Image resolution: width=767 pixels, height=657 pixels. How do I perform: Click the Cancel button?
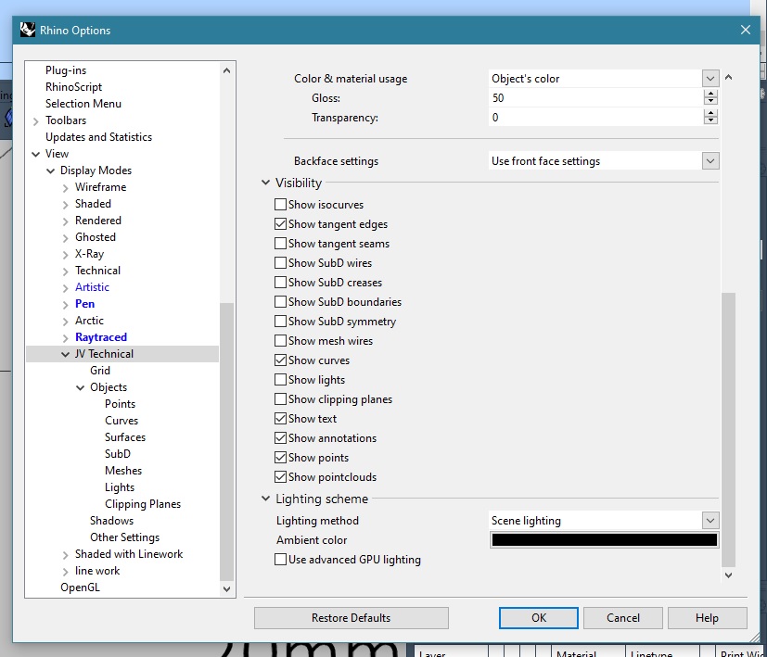pos(622,618)
